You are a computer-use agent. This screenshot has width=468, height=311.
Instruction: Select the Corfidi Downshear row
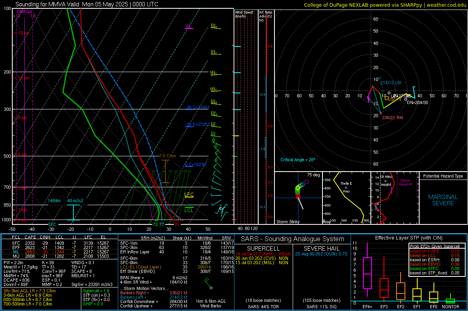154,301
